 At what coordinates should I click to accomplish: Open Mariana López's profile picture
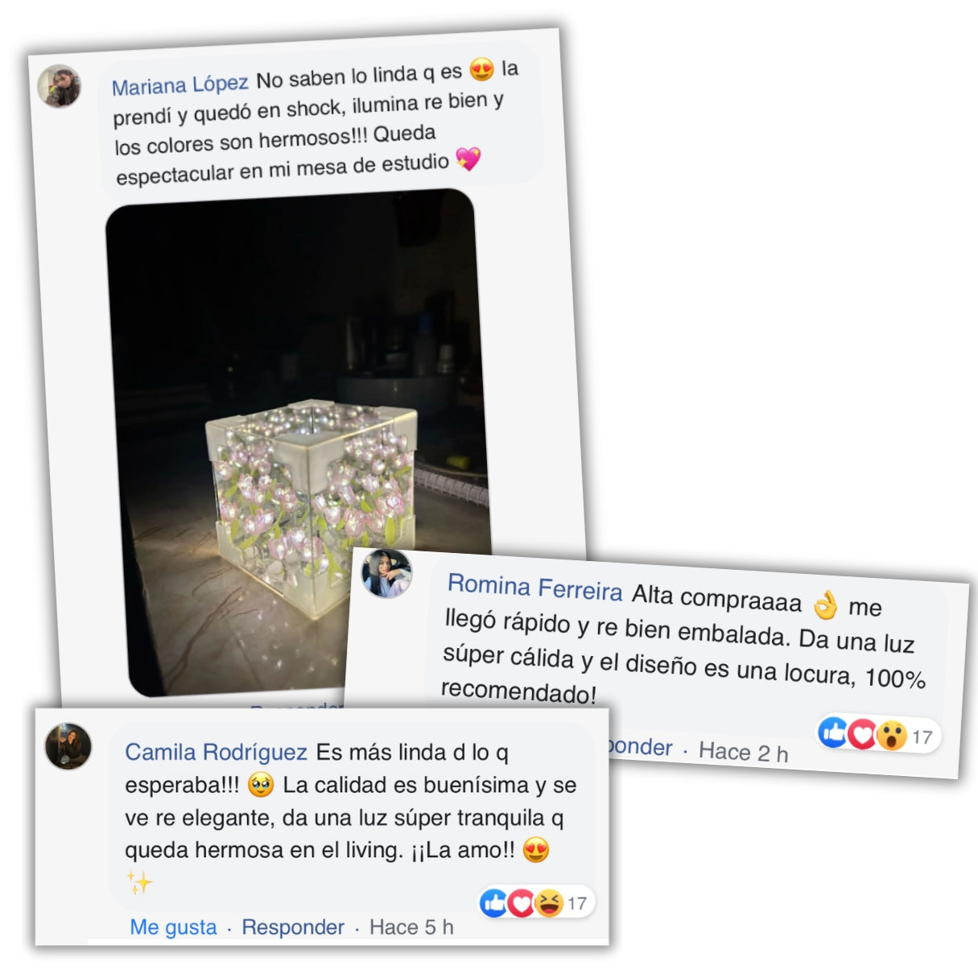click(x=60, y=86)
